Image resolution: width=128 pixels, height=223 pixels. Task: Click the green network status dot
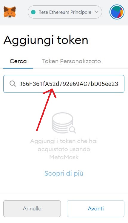tap(33, 12)
